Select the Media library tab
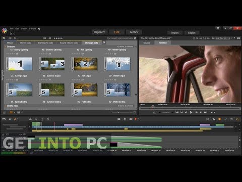The image size is (242, 182). point(10,43)
